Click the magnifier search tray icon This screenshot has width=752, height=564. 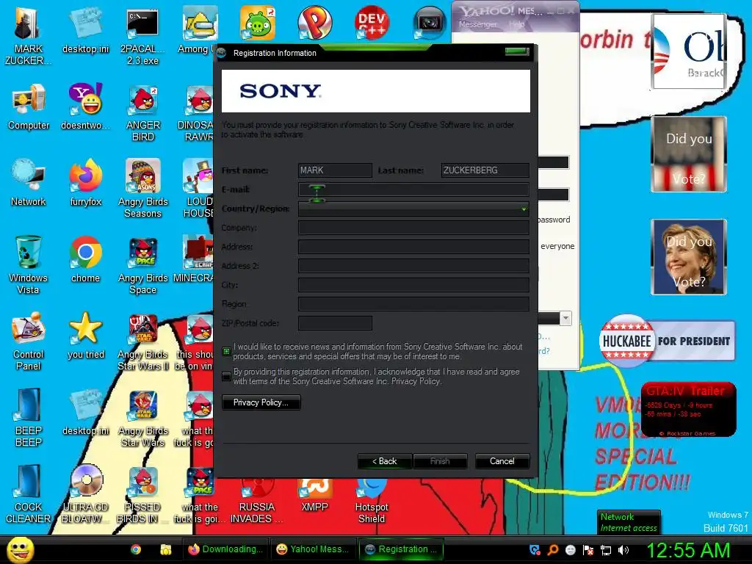[552, 550]
